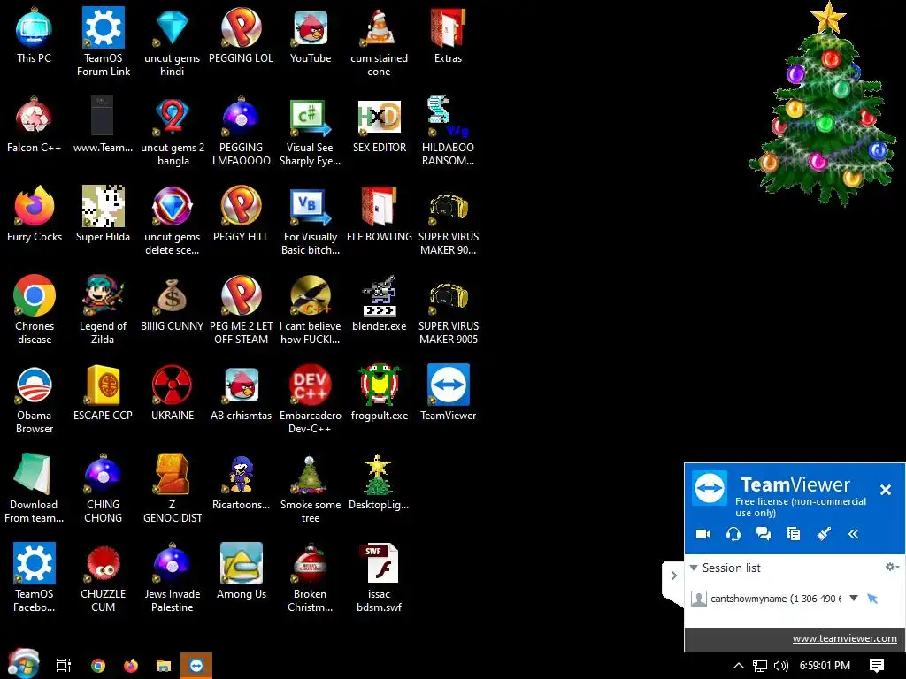The image size is (906, 679).
Task: Open the volume tray icon
Action: point(780,666)
